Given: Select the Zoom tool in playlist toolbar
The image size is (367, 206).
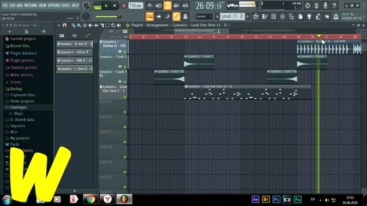Looking at the screenshot, I should pos(113,25).
